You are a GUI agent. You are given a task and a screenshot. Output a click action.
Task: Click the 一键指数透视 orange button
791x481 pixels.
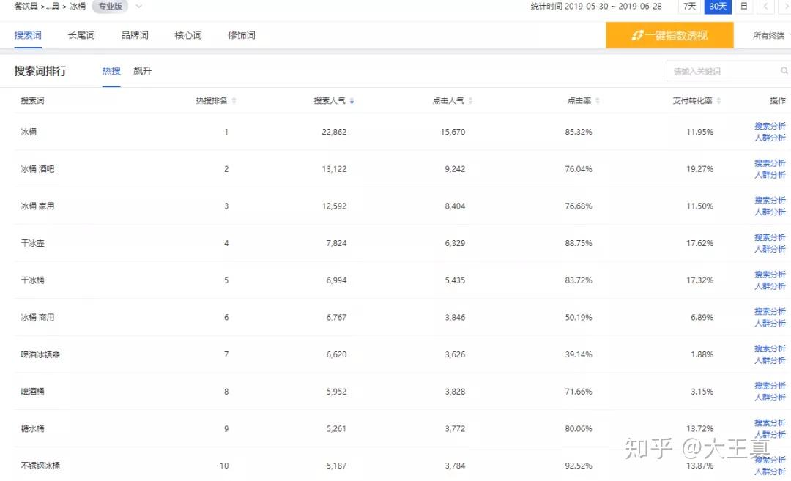669,35
